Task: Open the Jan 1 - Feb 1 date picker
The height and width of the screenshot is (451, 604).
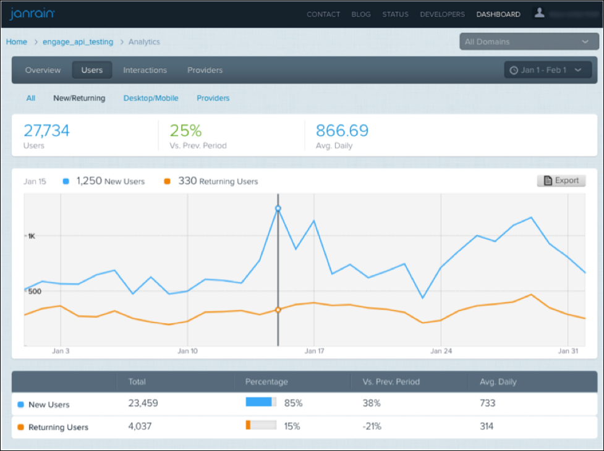Action: [543, 70]
